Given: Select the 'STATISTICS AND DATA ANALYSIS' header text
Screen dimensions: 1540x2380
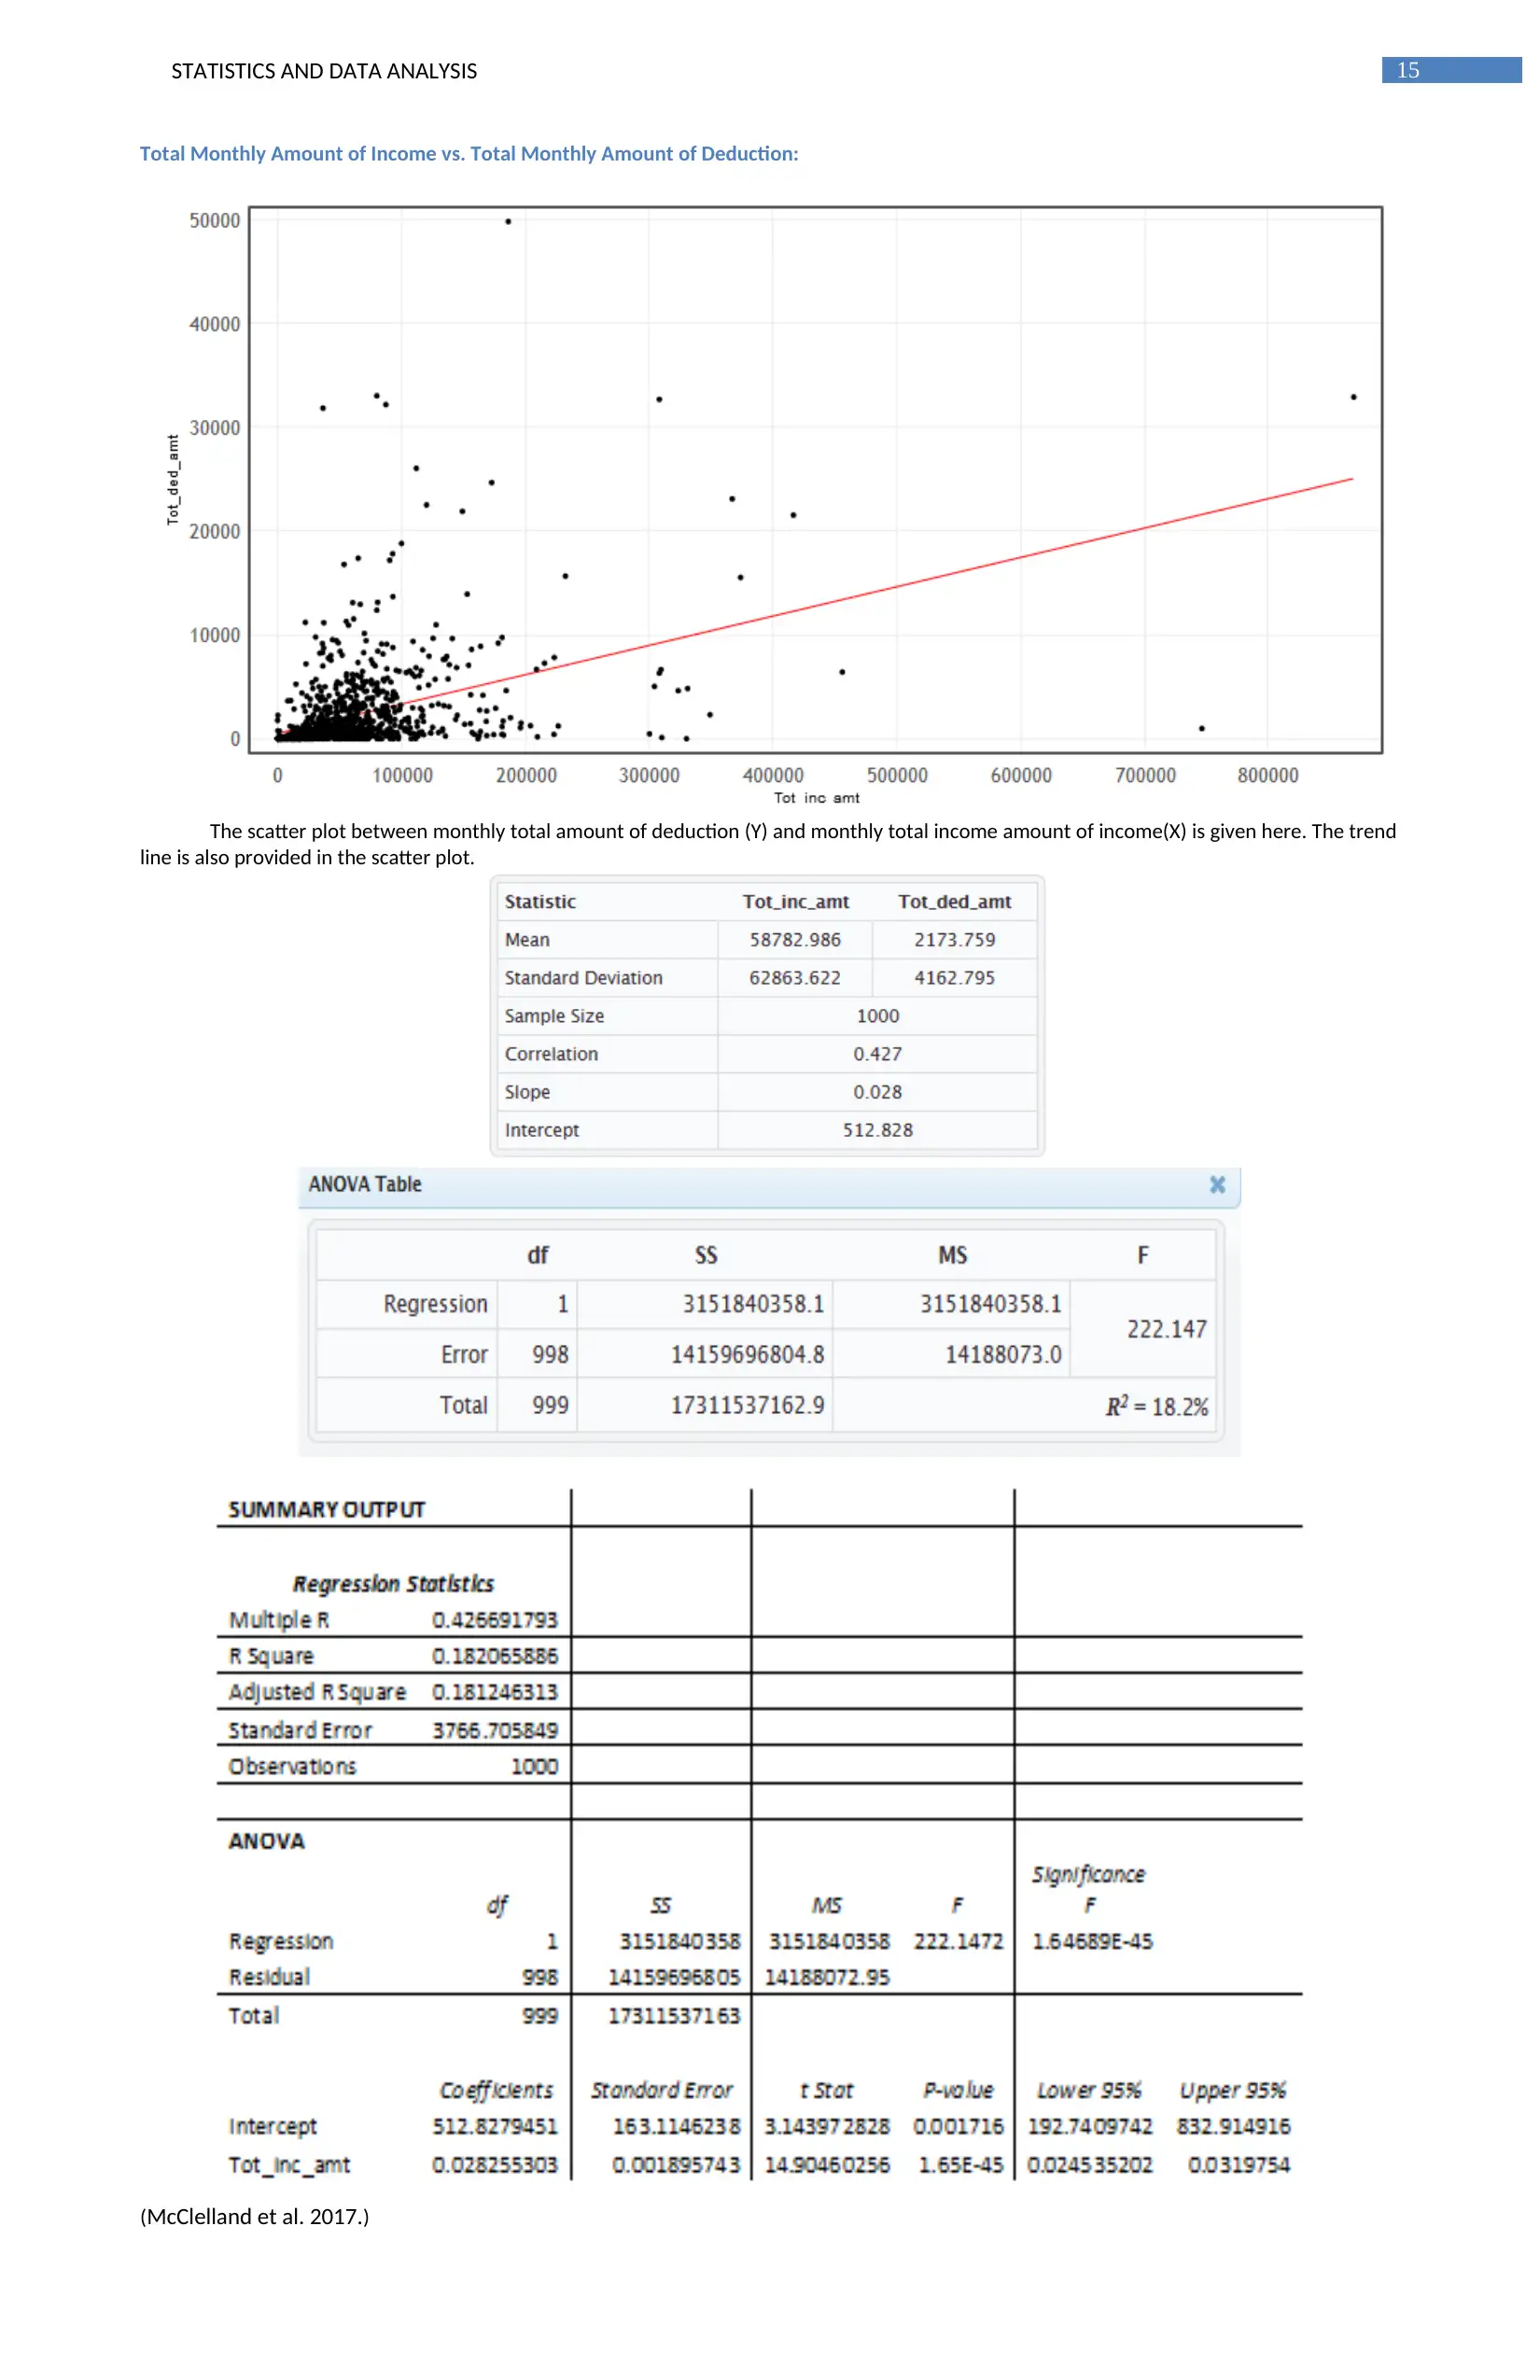Looking at the screenshot, I should tap(324, 71).
